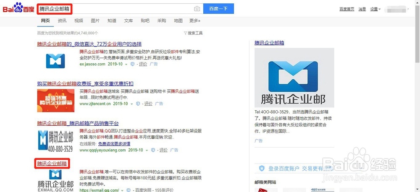This screenshot has height=192, width=420.
Task: Switch to 文库 tab
Action: (x=128, y=21)
